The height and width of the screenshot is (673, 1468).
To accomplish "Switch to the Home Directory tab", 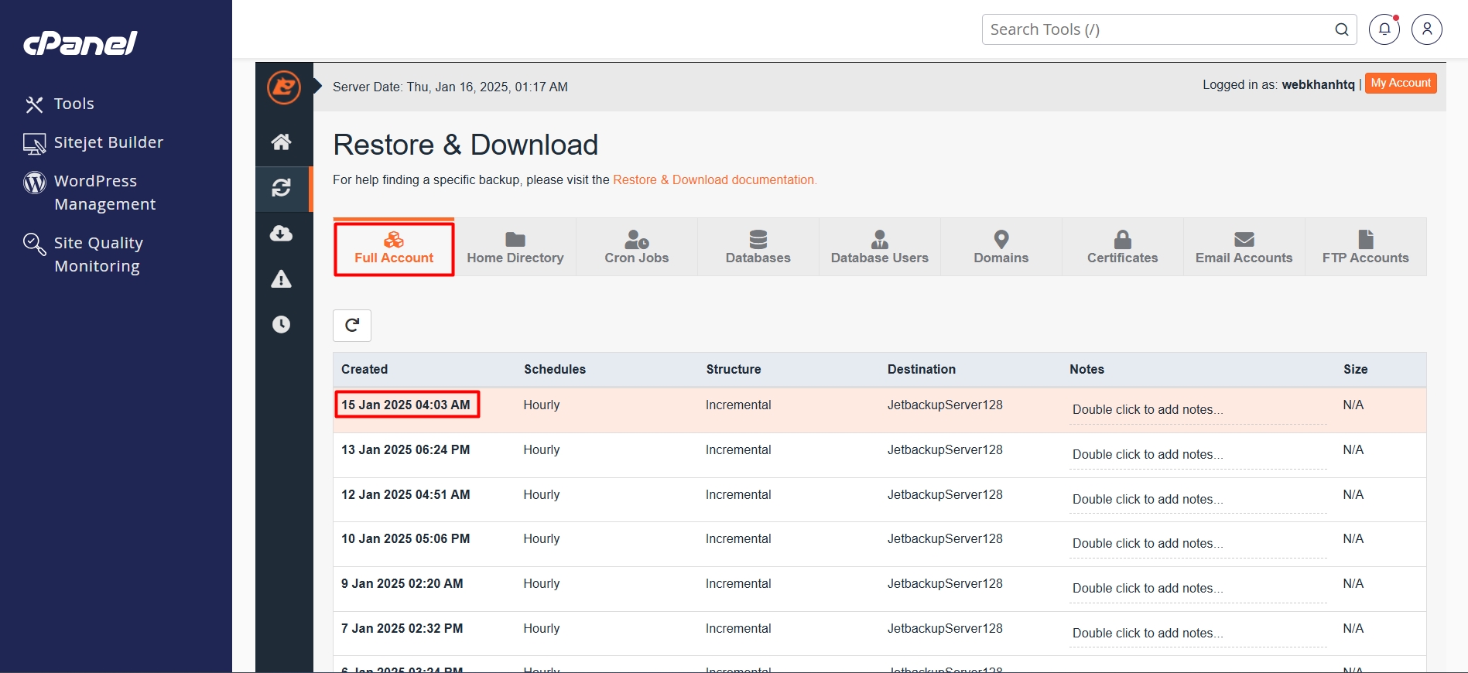I will coord(515,248).
